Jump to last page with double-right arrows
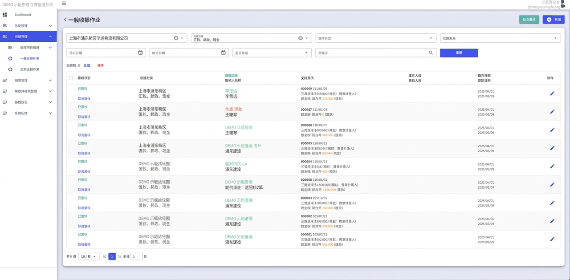 coord(119,256)
